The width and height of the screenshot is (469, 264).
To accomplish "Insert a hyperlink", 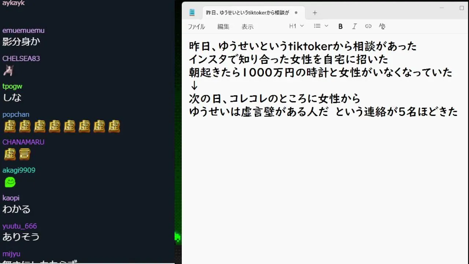I will tap(368, 26).
